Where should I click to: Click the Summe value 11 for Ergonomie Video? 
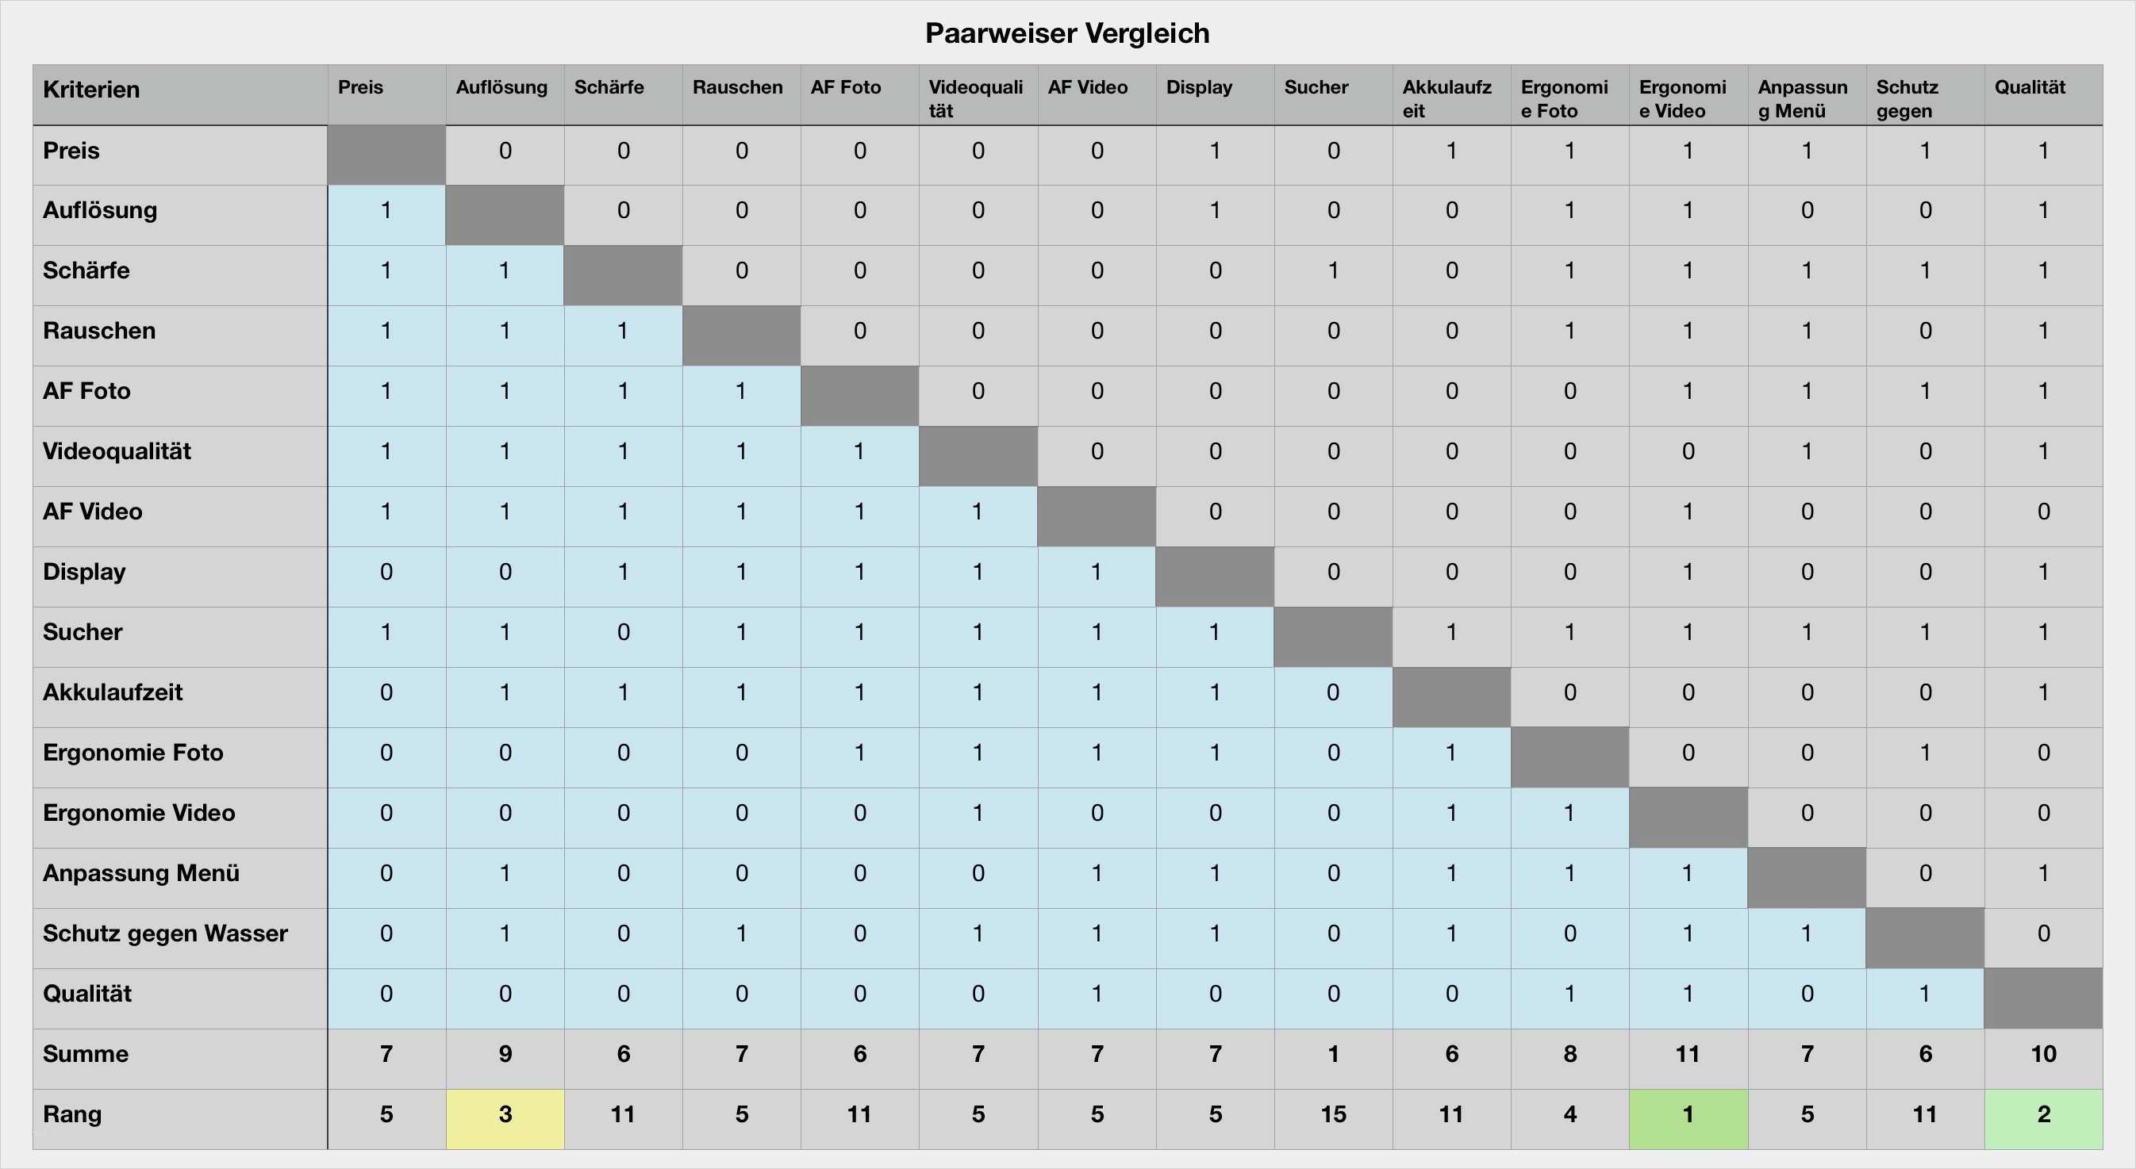1688,1054
